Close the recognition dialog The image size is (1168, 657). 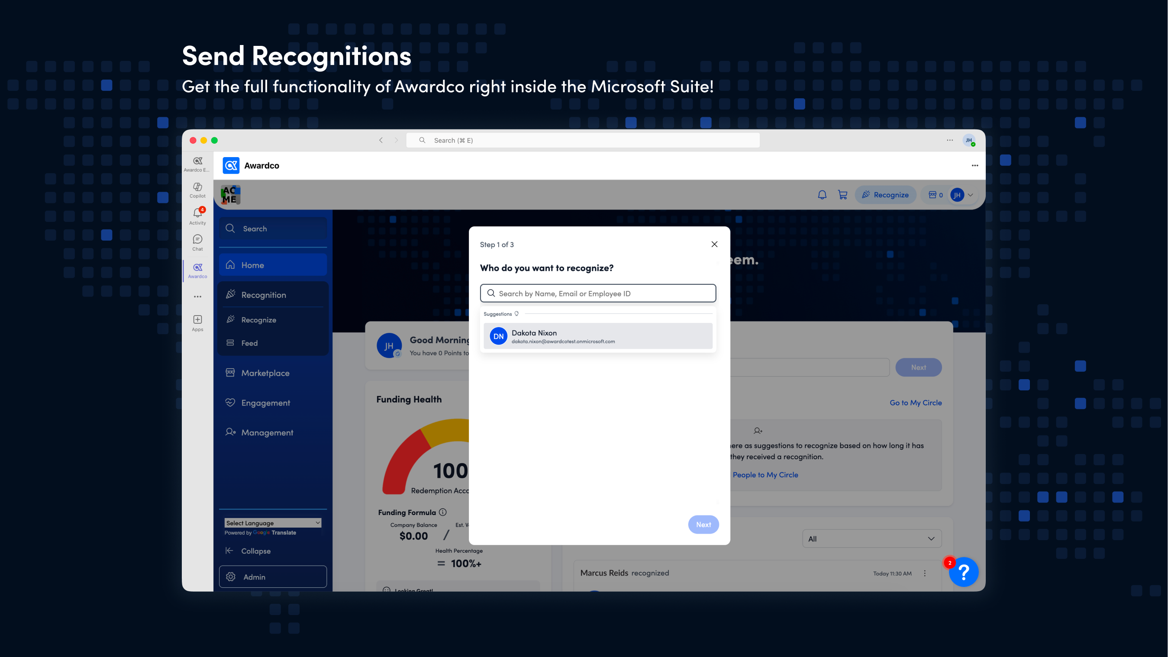coord(715,245)
